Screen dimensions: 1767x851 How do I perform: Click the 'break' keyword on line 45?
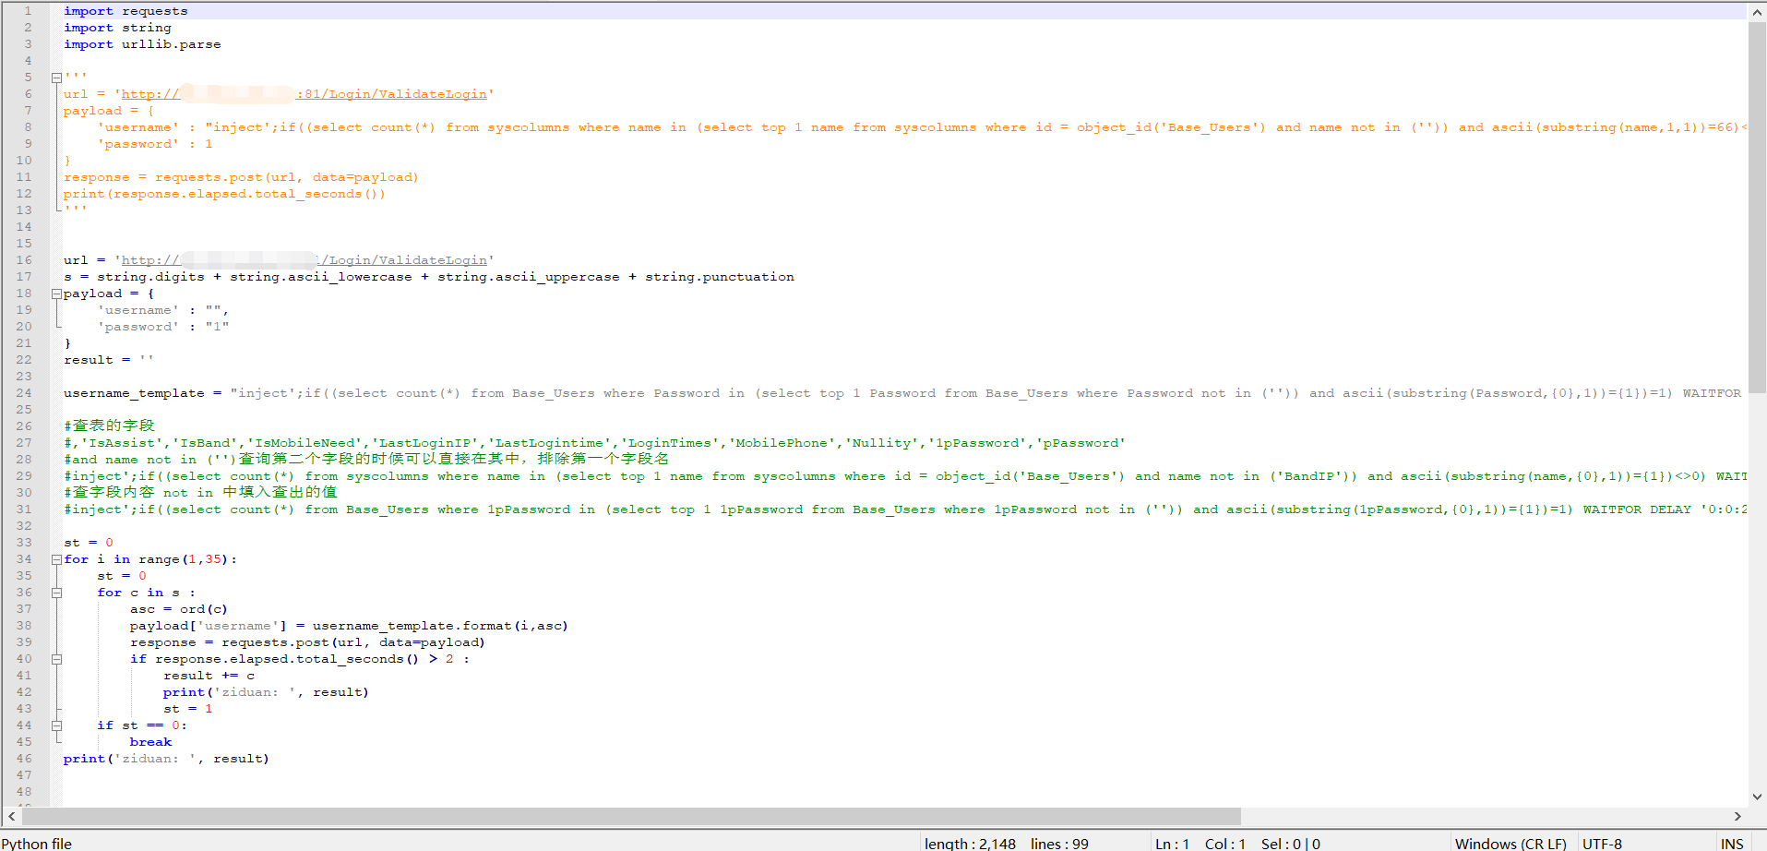(x=150, y=742)
